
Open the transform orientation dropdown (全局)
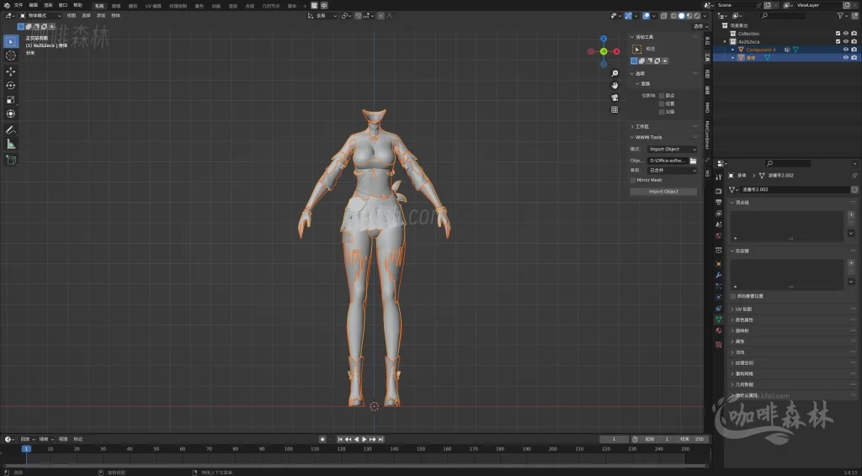[x=322, y=16]
